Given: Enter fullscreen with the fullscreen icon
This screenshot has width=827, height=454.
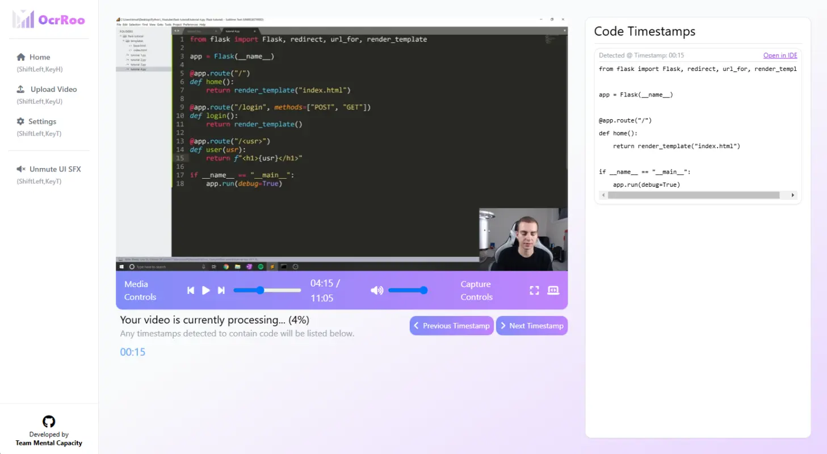Looking at the screenshot, I should [534, 291].
